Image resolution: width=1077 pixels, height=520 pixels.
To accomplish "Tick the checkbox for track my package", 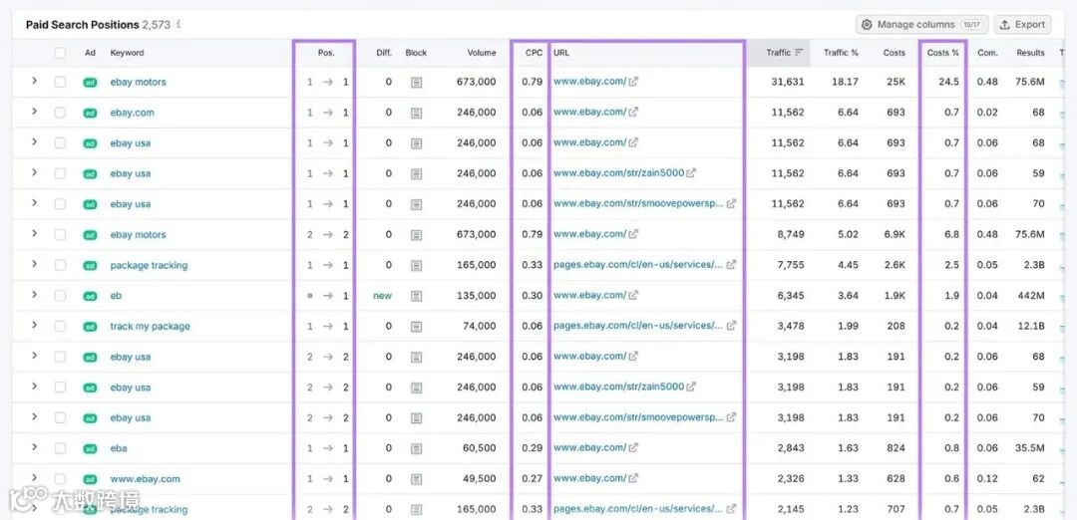I will [61, 327].
